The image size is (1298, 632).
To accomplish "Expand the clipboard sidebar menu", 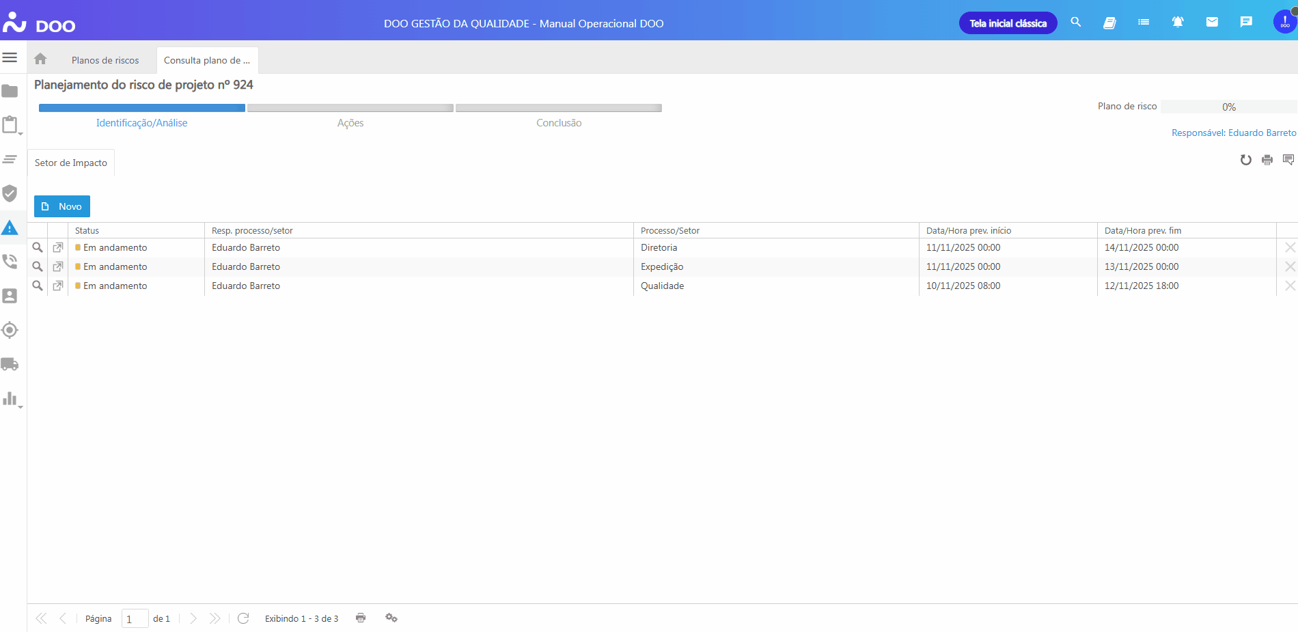I will tap(10, 125).
